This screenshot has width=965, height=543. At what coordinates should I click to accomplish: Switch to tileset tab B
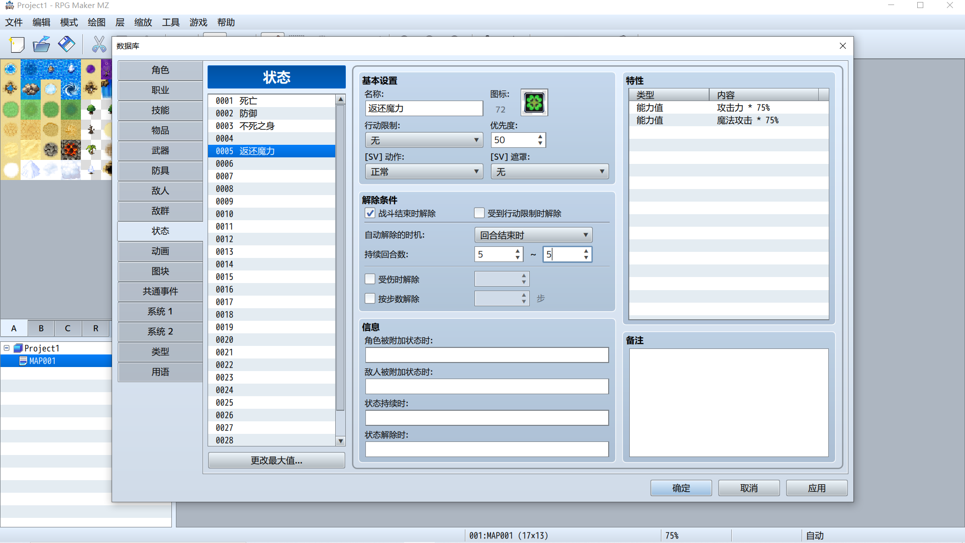[41, 328]
